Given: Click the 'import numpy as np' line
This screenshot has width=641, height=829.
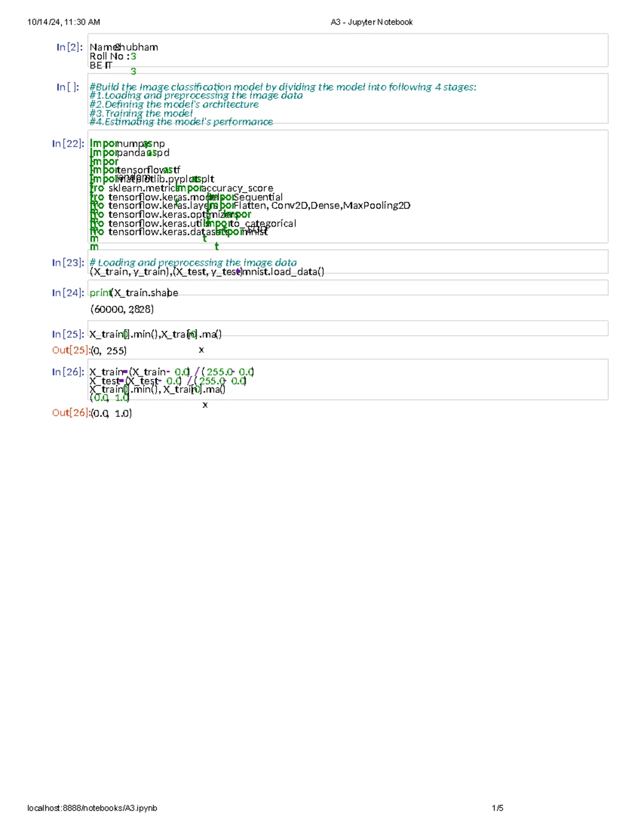Looking at the screenshot, I should 127,144.
